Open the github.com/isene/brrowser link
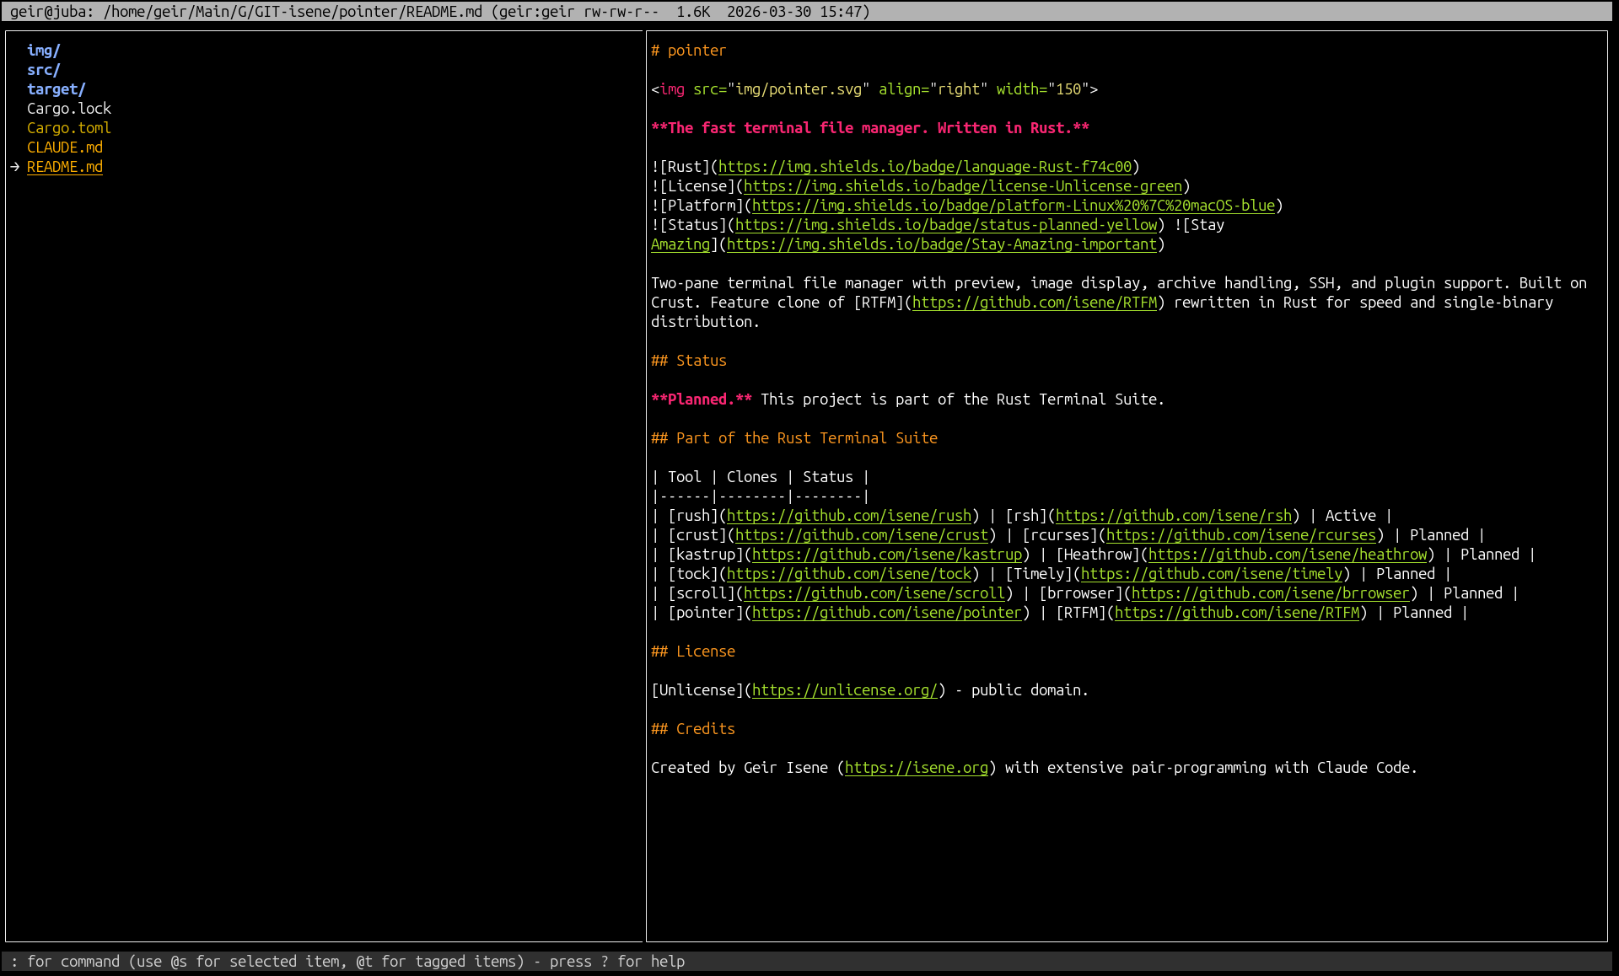1619x976 pixels. coord(1271,593)
